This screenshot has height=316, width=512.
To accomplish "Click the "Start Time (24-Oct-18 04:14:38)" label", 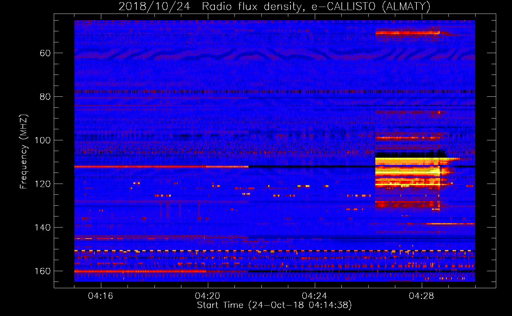I will [x=274, y=305].
